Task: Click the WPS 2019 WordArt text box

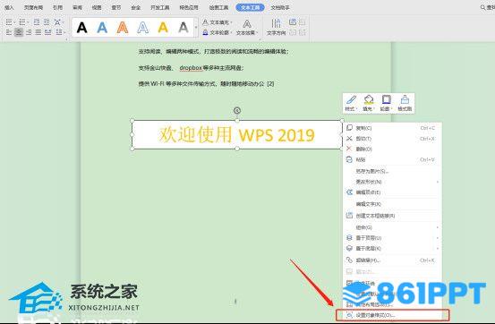Action: pyautogui.click(x=237, y=134)
